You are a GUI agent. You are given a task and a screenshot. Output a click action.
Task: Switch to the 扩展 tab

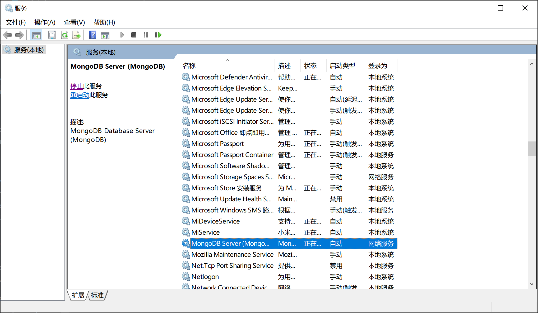click(x=78, y=295)
